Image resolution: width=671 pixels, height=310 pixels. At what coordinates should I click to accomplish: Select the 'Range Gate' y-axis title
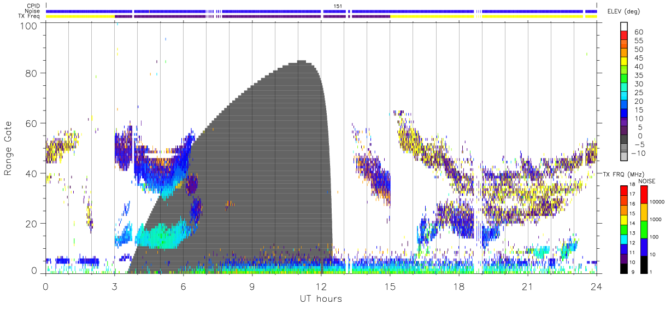pos(9,148)
